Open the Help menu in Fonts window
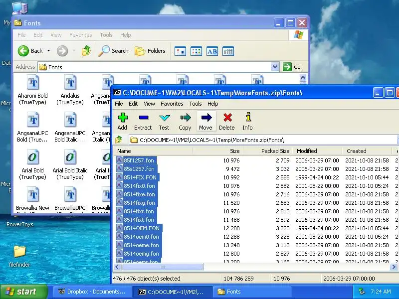 pos(126,35)
